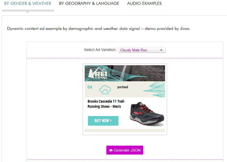Click the eye icon on Generate JSON
The height and width of the screenshot is (162, 227).
(111, 150)
